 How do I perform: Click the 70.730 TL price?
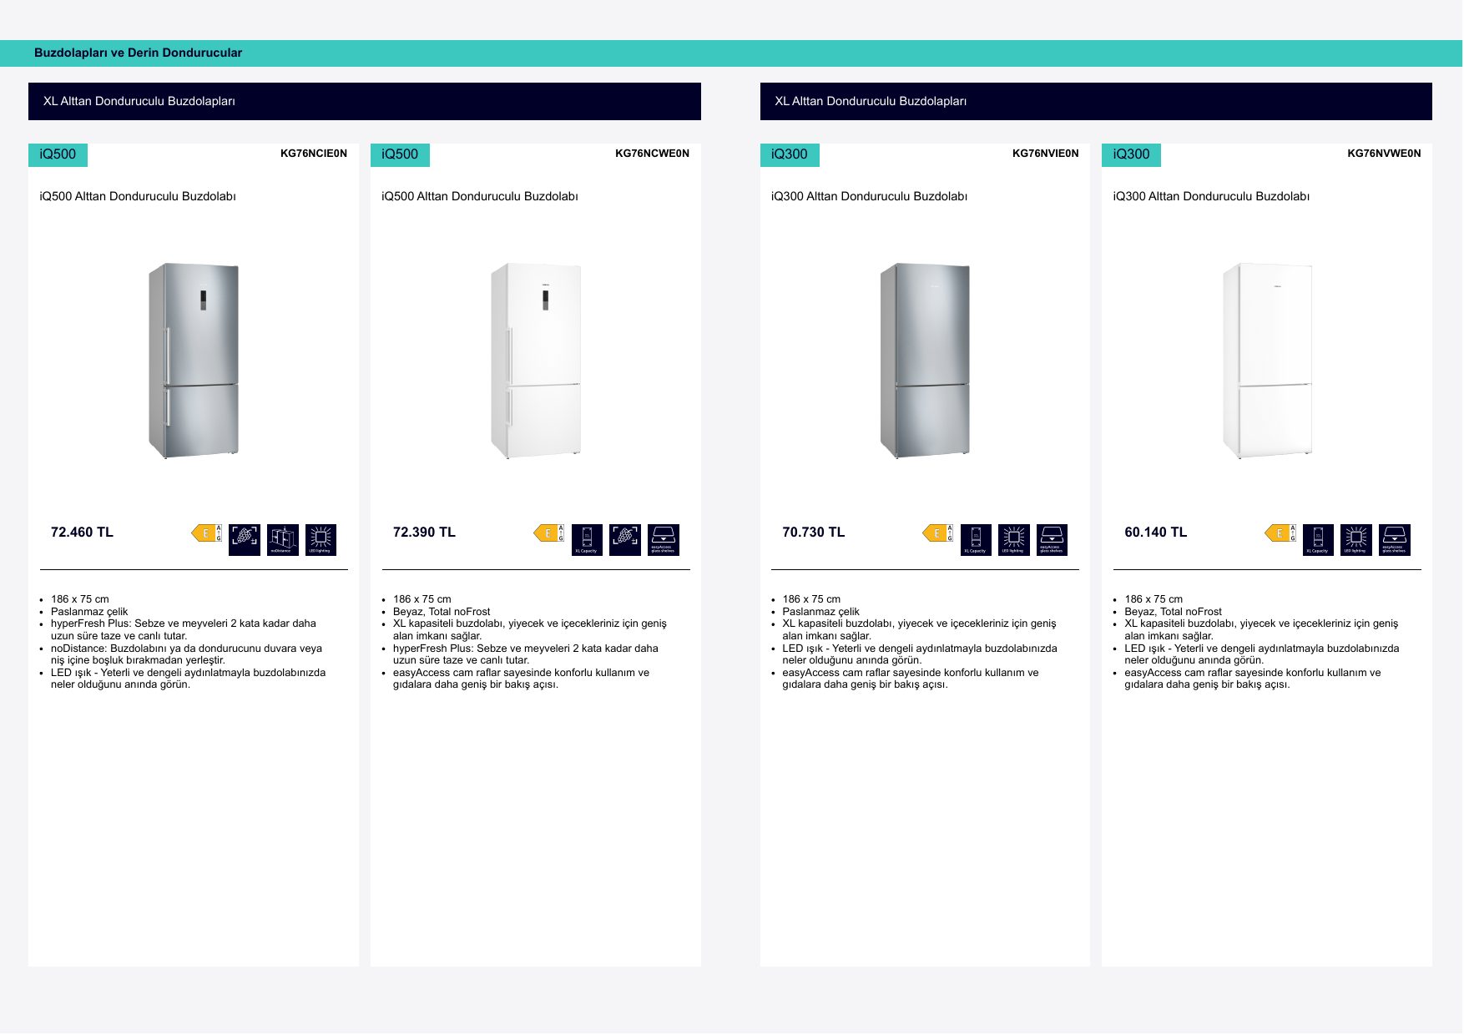(814, 533)
